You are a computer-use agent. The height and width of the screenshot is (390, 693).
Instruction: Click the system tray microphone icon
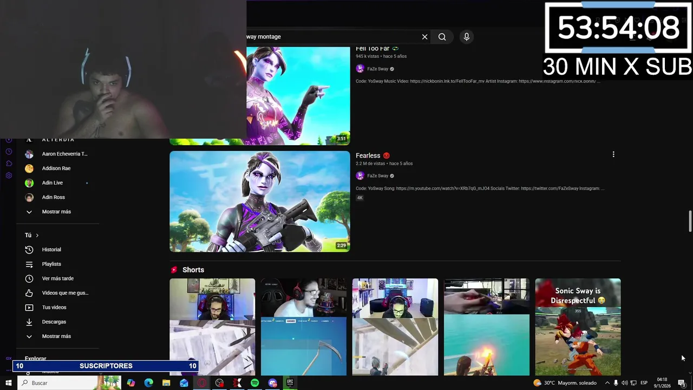616,383
